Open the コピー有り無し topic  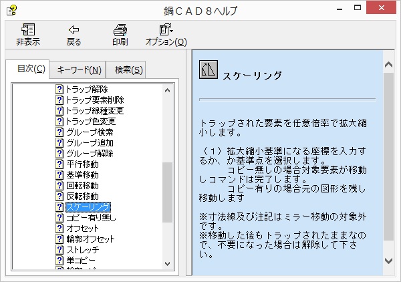[91, 218]
